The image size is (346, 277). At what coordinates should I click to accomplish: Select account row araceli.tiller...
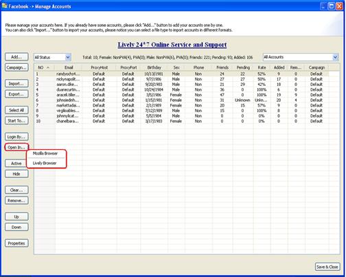coord(182,95)
